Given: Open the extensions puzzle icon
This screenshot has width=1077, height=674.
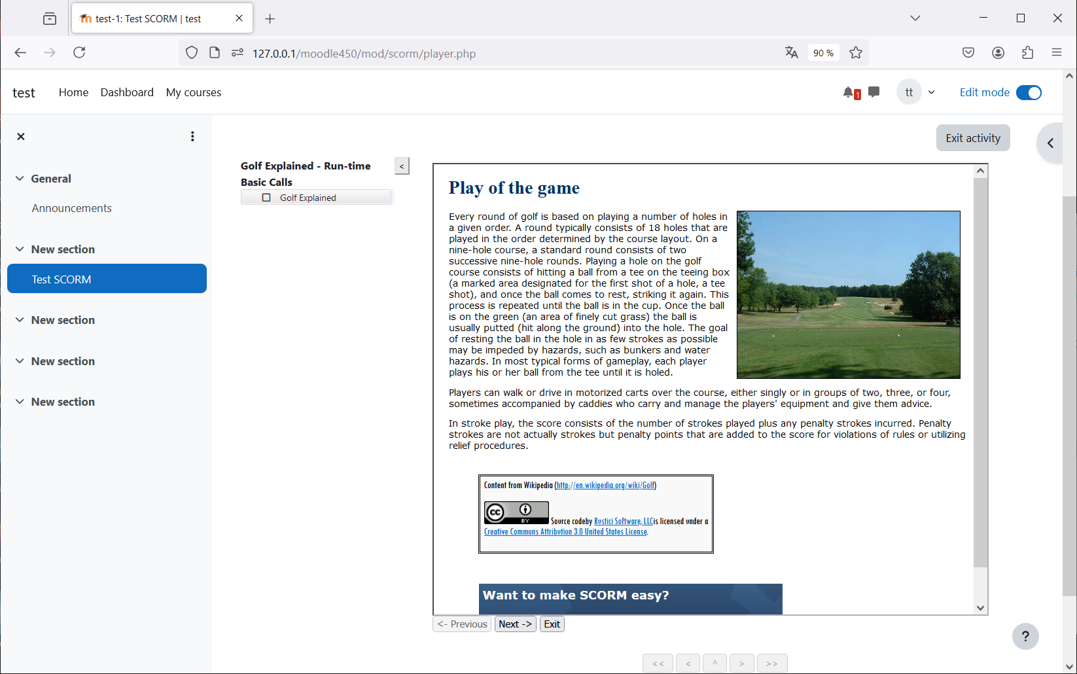Looking at the screenshot, I should (x=1027, y=53).
